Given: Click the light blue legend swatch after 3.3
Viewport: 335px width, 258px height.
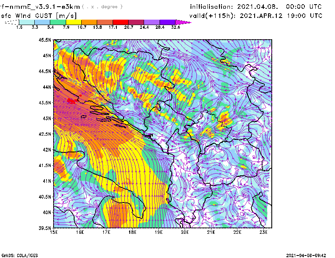Looking at the screenshot, I should click(42, 22).
